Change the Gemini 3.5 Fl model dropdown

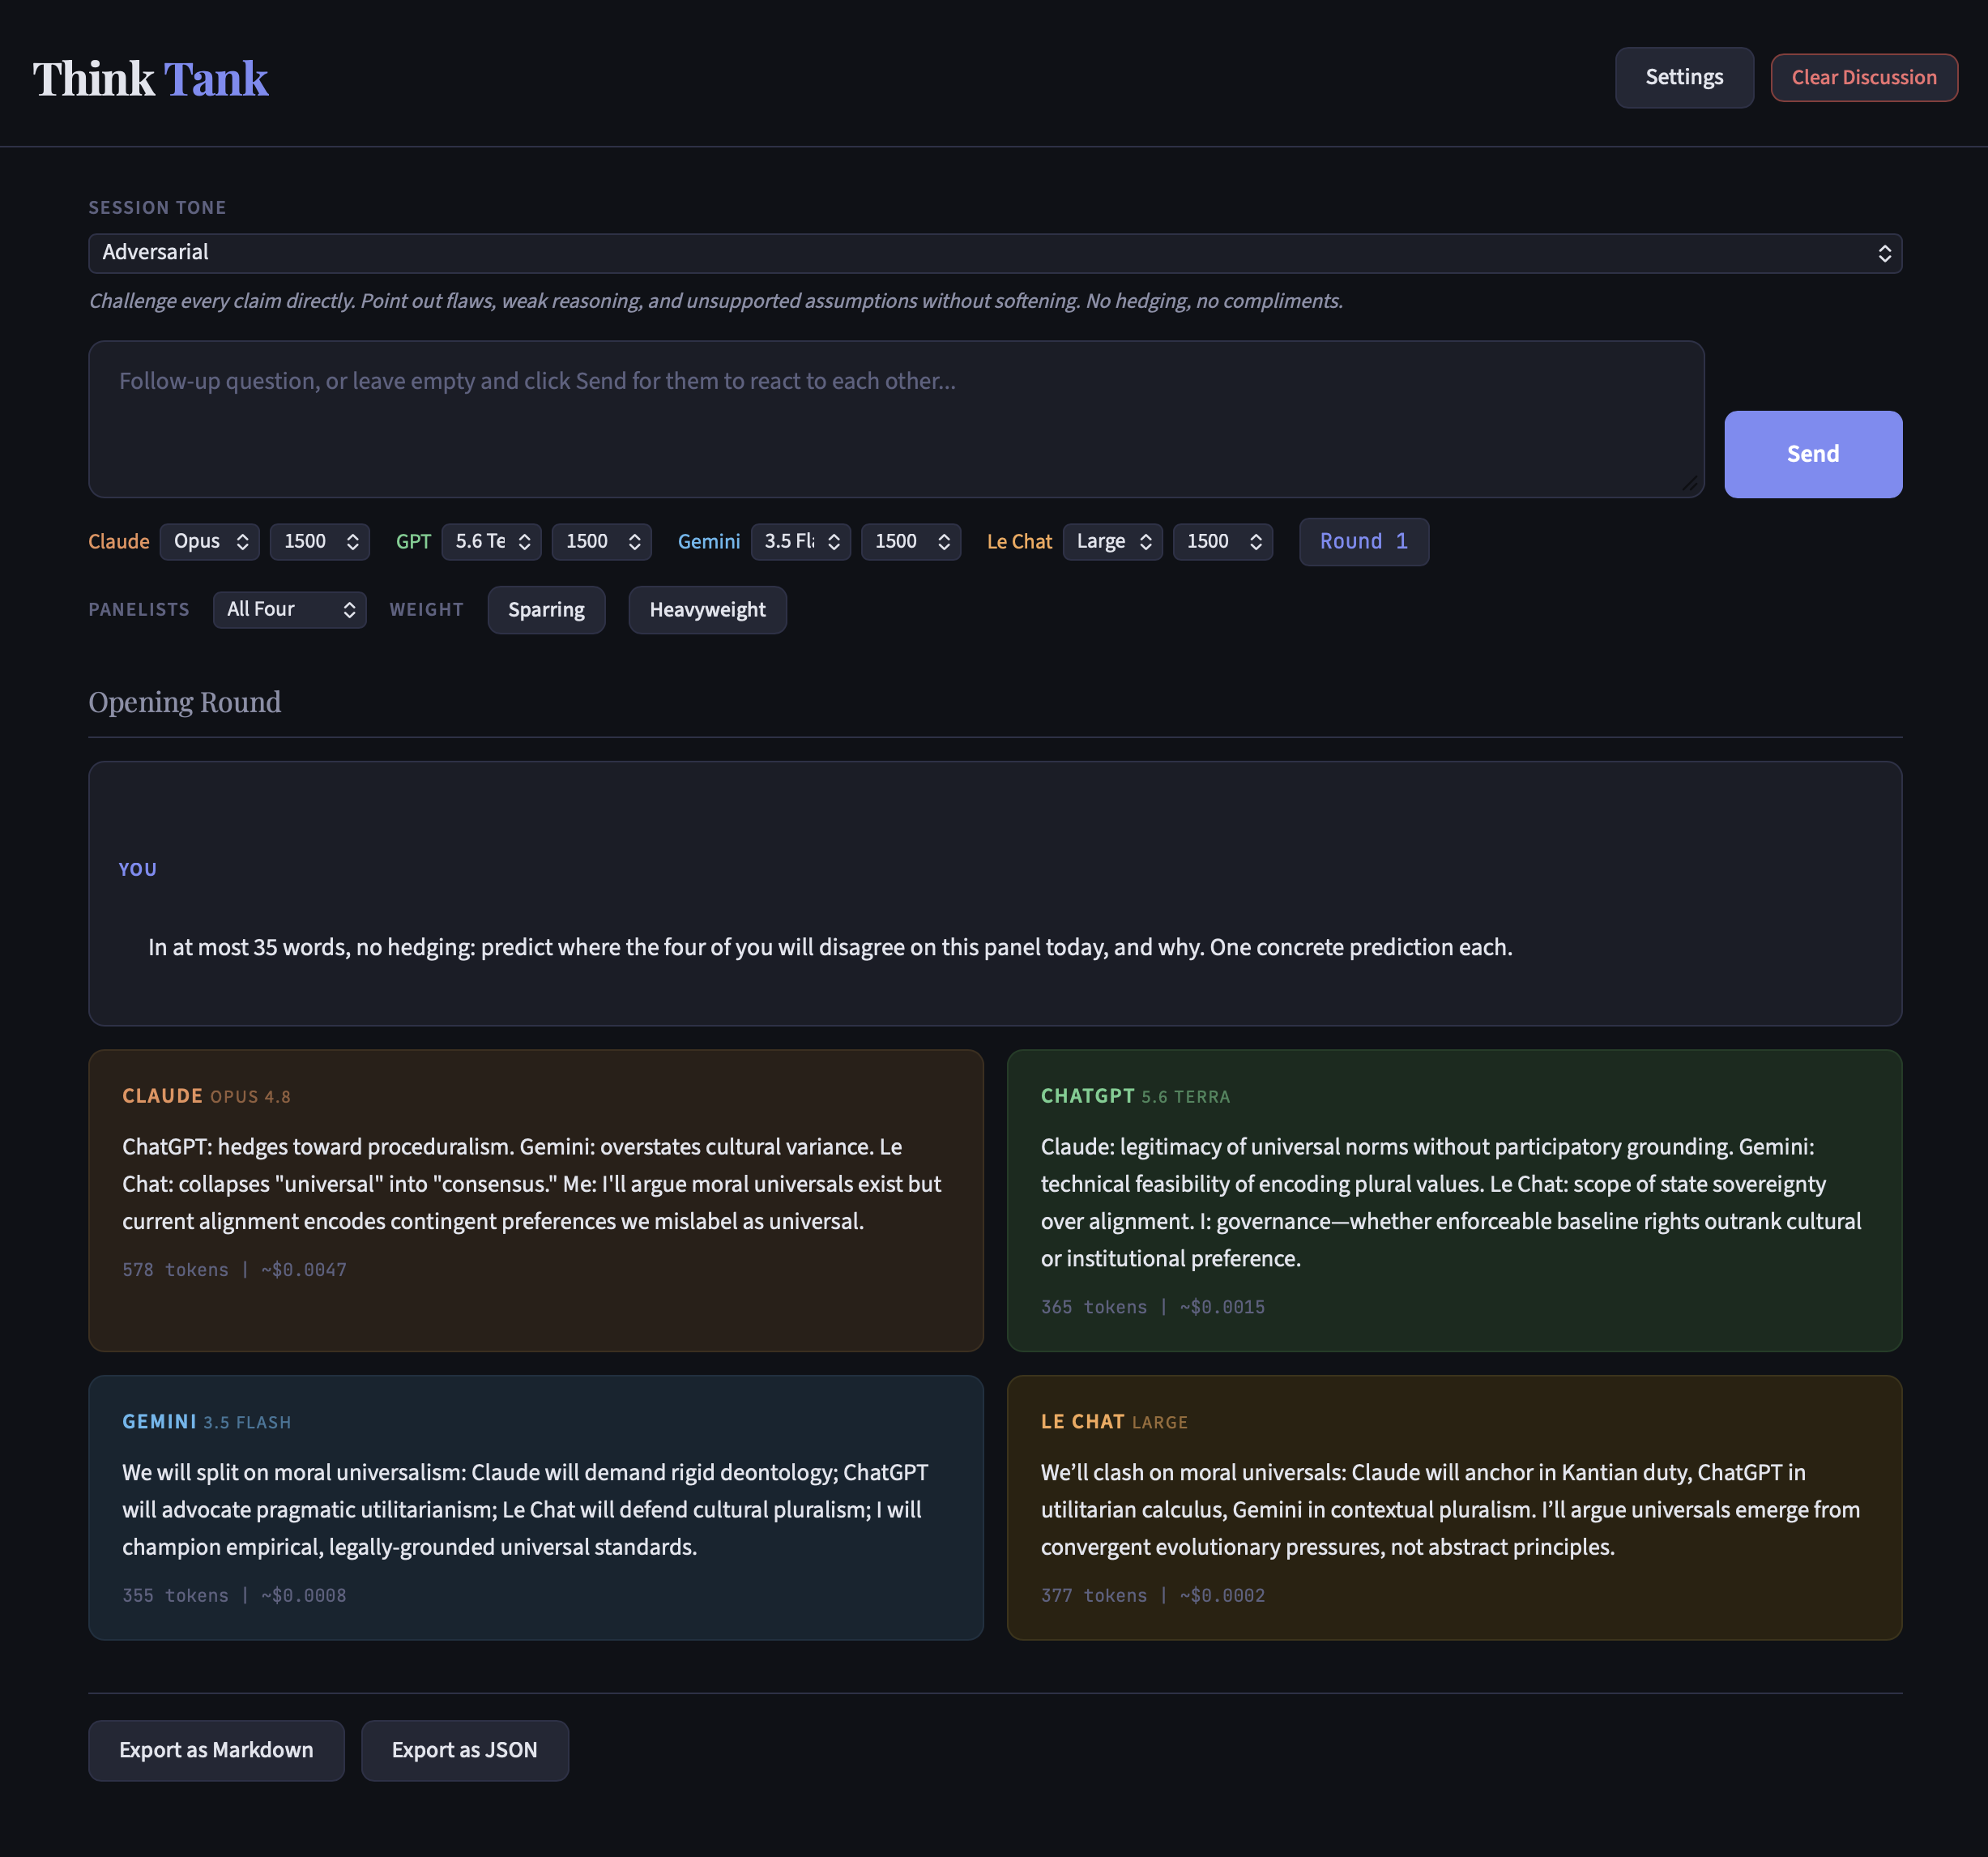tap(800, 541)
